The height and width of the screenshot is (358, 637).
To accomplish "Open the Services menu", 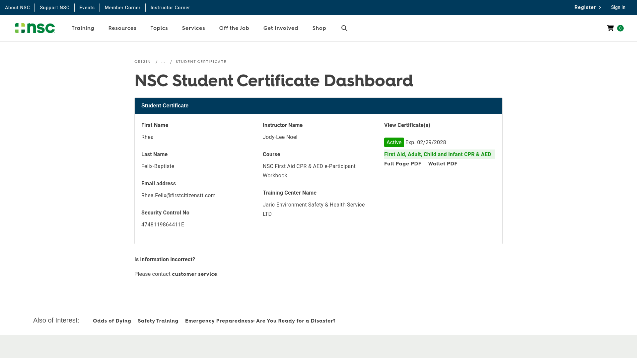I will (x=193, y=28).
